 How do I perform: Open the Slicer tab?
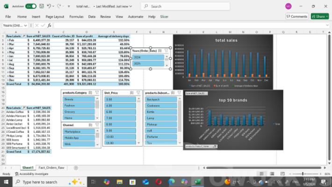(x=164, y=16)
